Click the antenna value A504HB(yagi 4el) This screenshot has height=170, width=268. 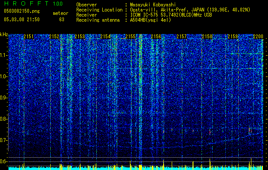coord(150,20)
